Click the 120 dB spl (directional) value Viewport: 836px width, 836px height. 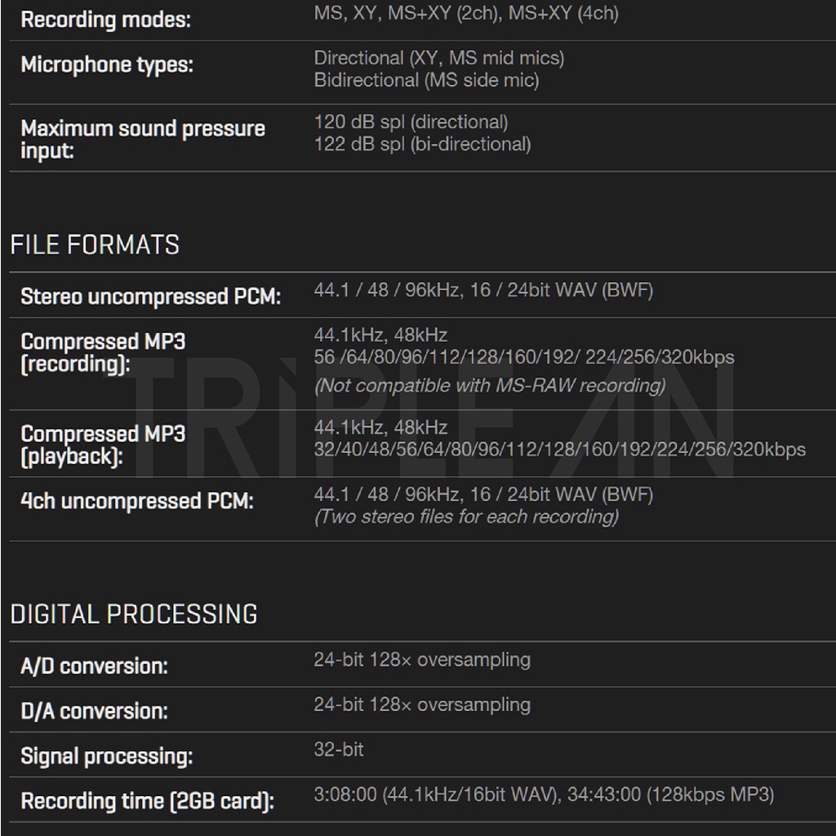point(411,122)
